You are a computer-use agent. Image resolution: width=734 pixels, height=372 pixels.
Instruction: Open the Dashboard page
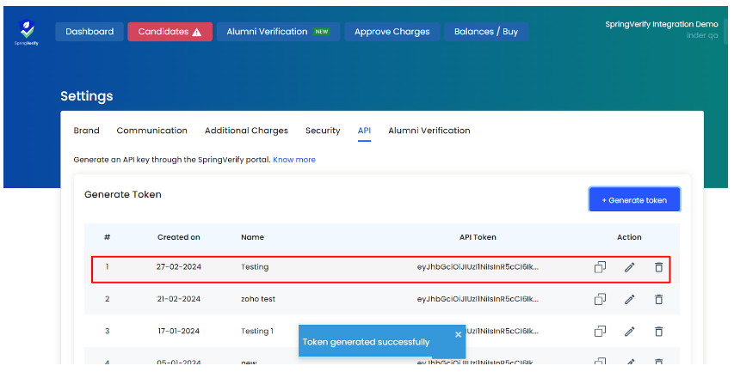(x=89, y=32)
